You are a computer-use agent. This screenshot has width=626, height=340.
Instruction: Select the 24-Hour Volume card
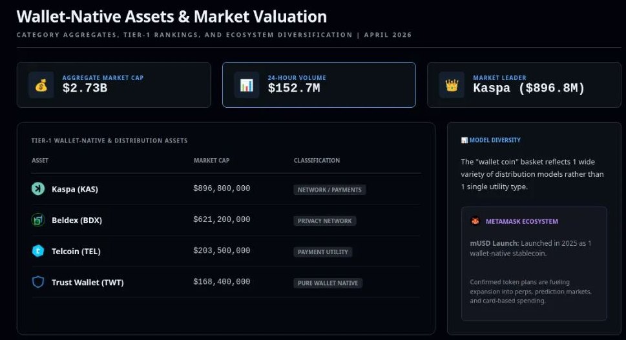click(318, 85)
